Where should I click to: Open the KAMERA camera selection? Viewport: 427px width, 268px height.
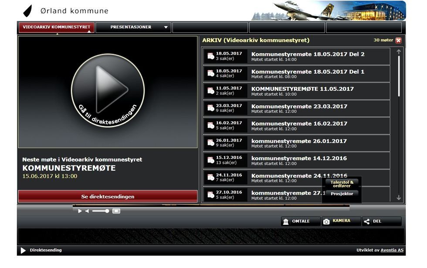(341, 221)
